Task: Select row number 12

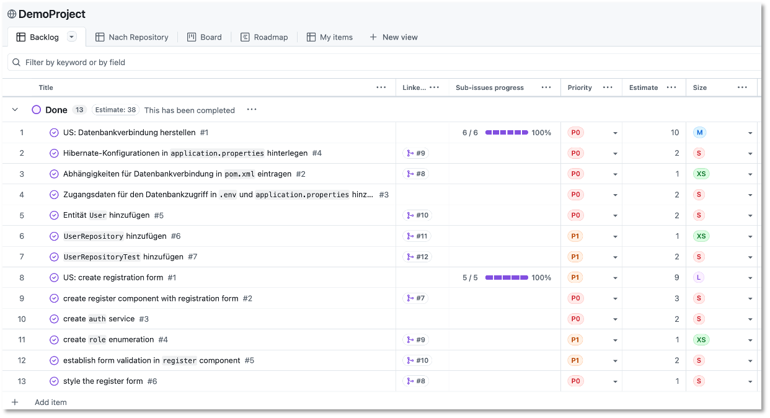Action: (22, 360)
